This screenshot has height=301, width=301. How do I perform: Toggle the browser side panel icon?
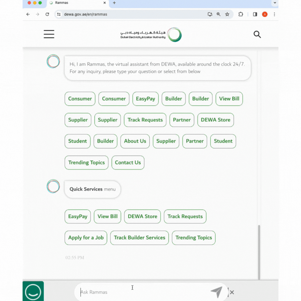pos(255,14)
